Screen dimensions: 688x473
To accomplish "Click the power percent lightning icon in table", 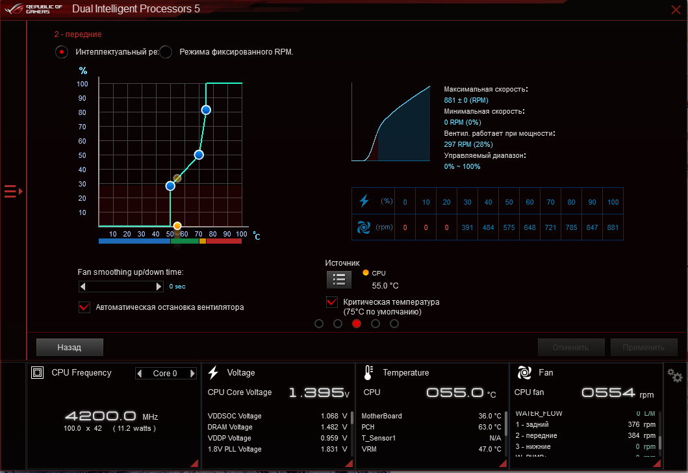I will tap(364, 201).
